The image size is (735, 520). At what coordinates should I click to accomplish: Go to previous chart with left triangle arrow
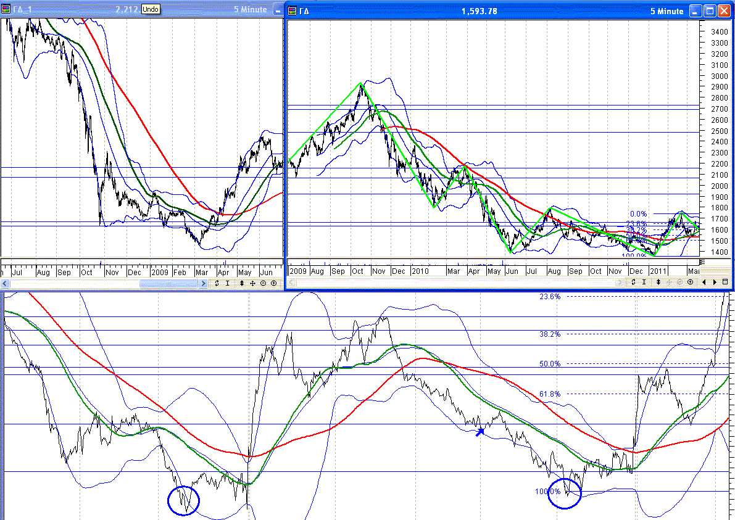[705, 282]
